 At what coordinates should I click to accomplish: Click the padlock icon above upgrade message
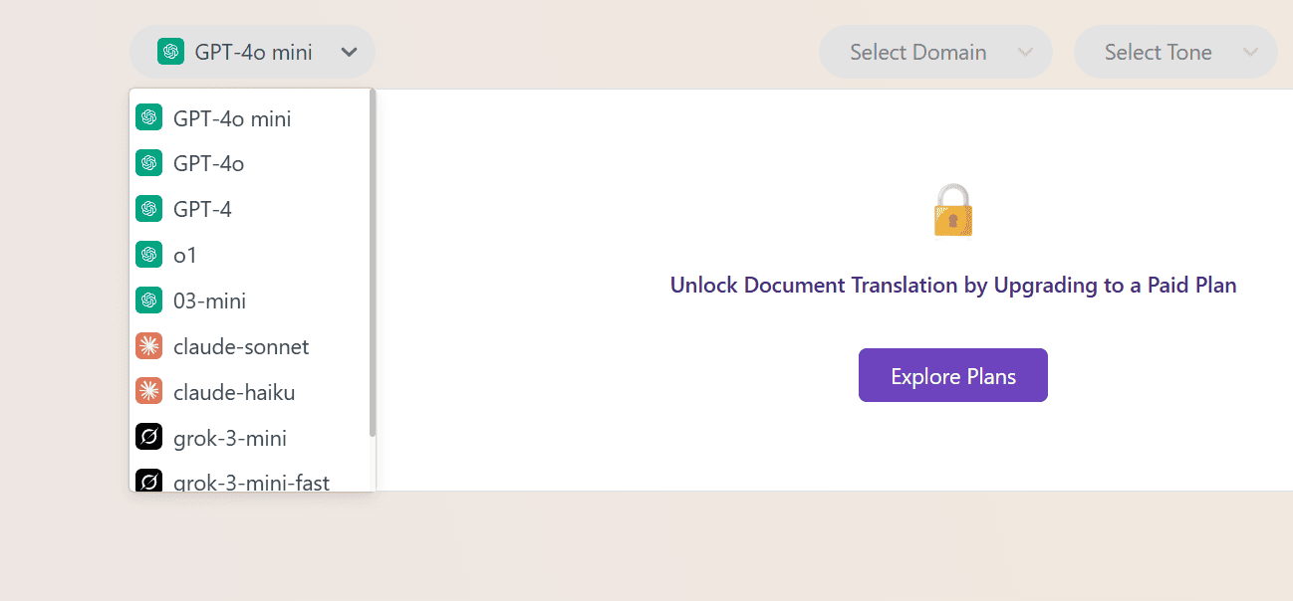[952, 210]
